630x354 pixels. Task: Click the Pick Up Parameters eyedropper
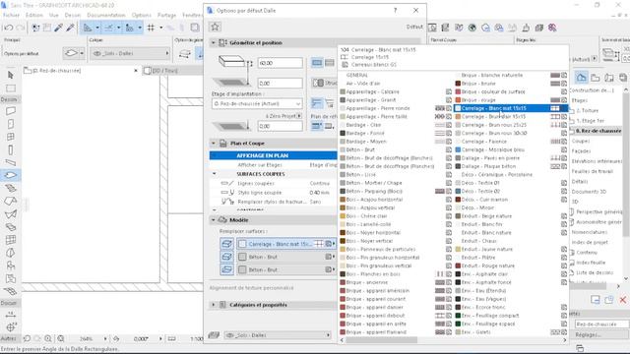point(59,28)
